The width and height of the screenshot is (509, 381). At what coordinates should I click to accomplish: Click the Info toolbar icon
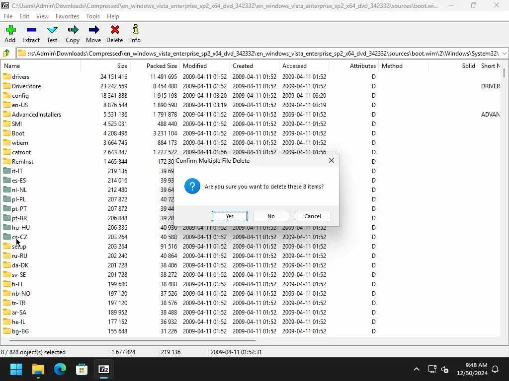pyautogui.click(x=135, y=29)
